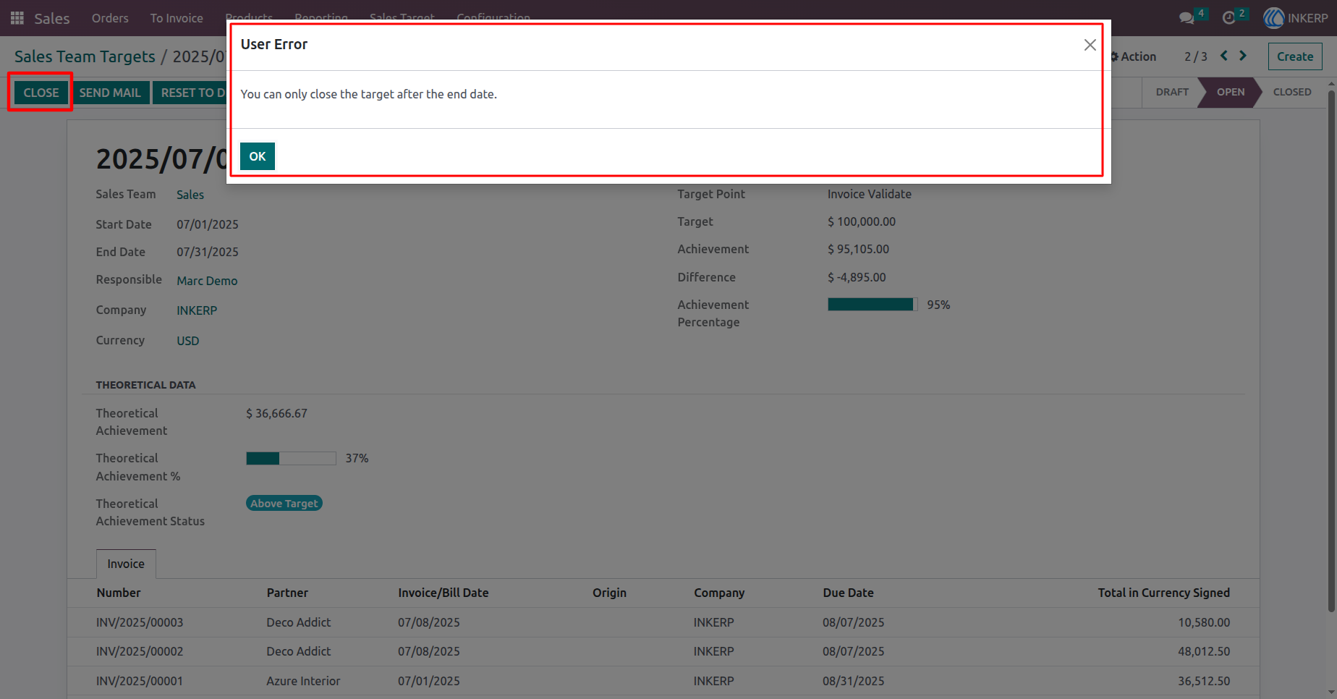Sort by Number column header
Image resolution: width=1337 pixels, height=699 pixels.
click(x=119, y=593)
